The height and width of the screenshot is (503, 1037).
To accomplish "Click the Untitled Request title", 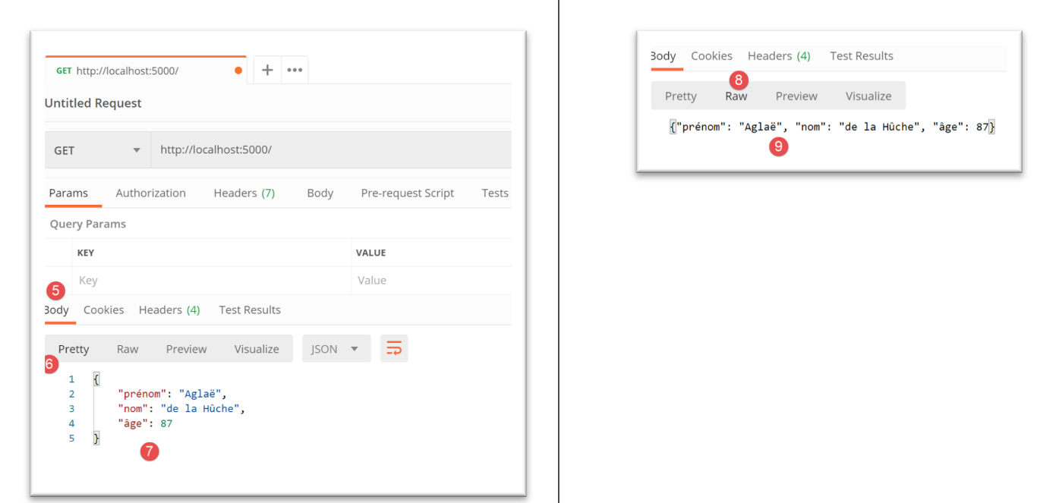I will 93,103.
